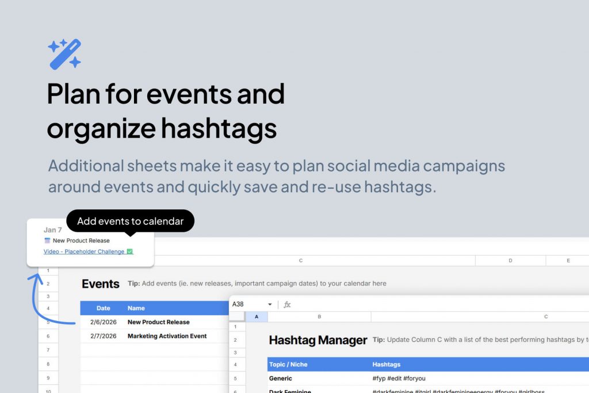The width and height of the screenshot is (589, 393).
Task: Click the fx formula icon
Action: pyautogui.click(x=287, y=304)
